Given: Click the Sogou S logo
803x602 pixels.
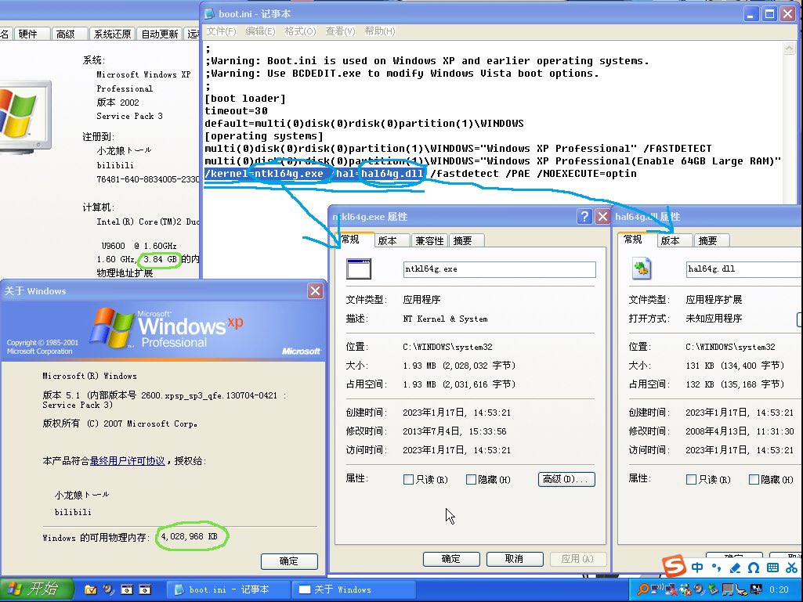Looking at the screenshot, I should tap(675, 565).
